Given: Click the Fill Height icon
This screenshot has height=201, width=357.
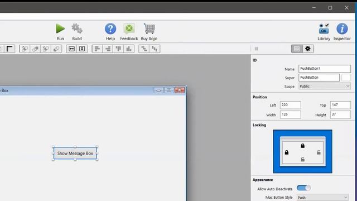Looking at the screenshot, I should coord(82,49).
